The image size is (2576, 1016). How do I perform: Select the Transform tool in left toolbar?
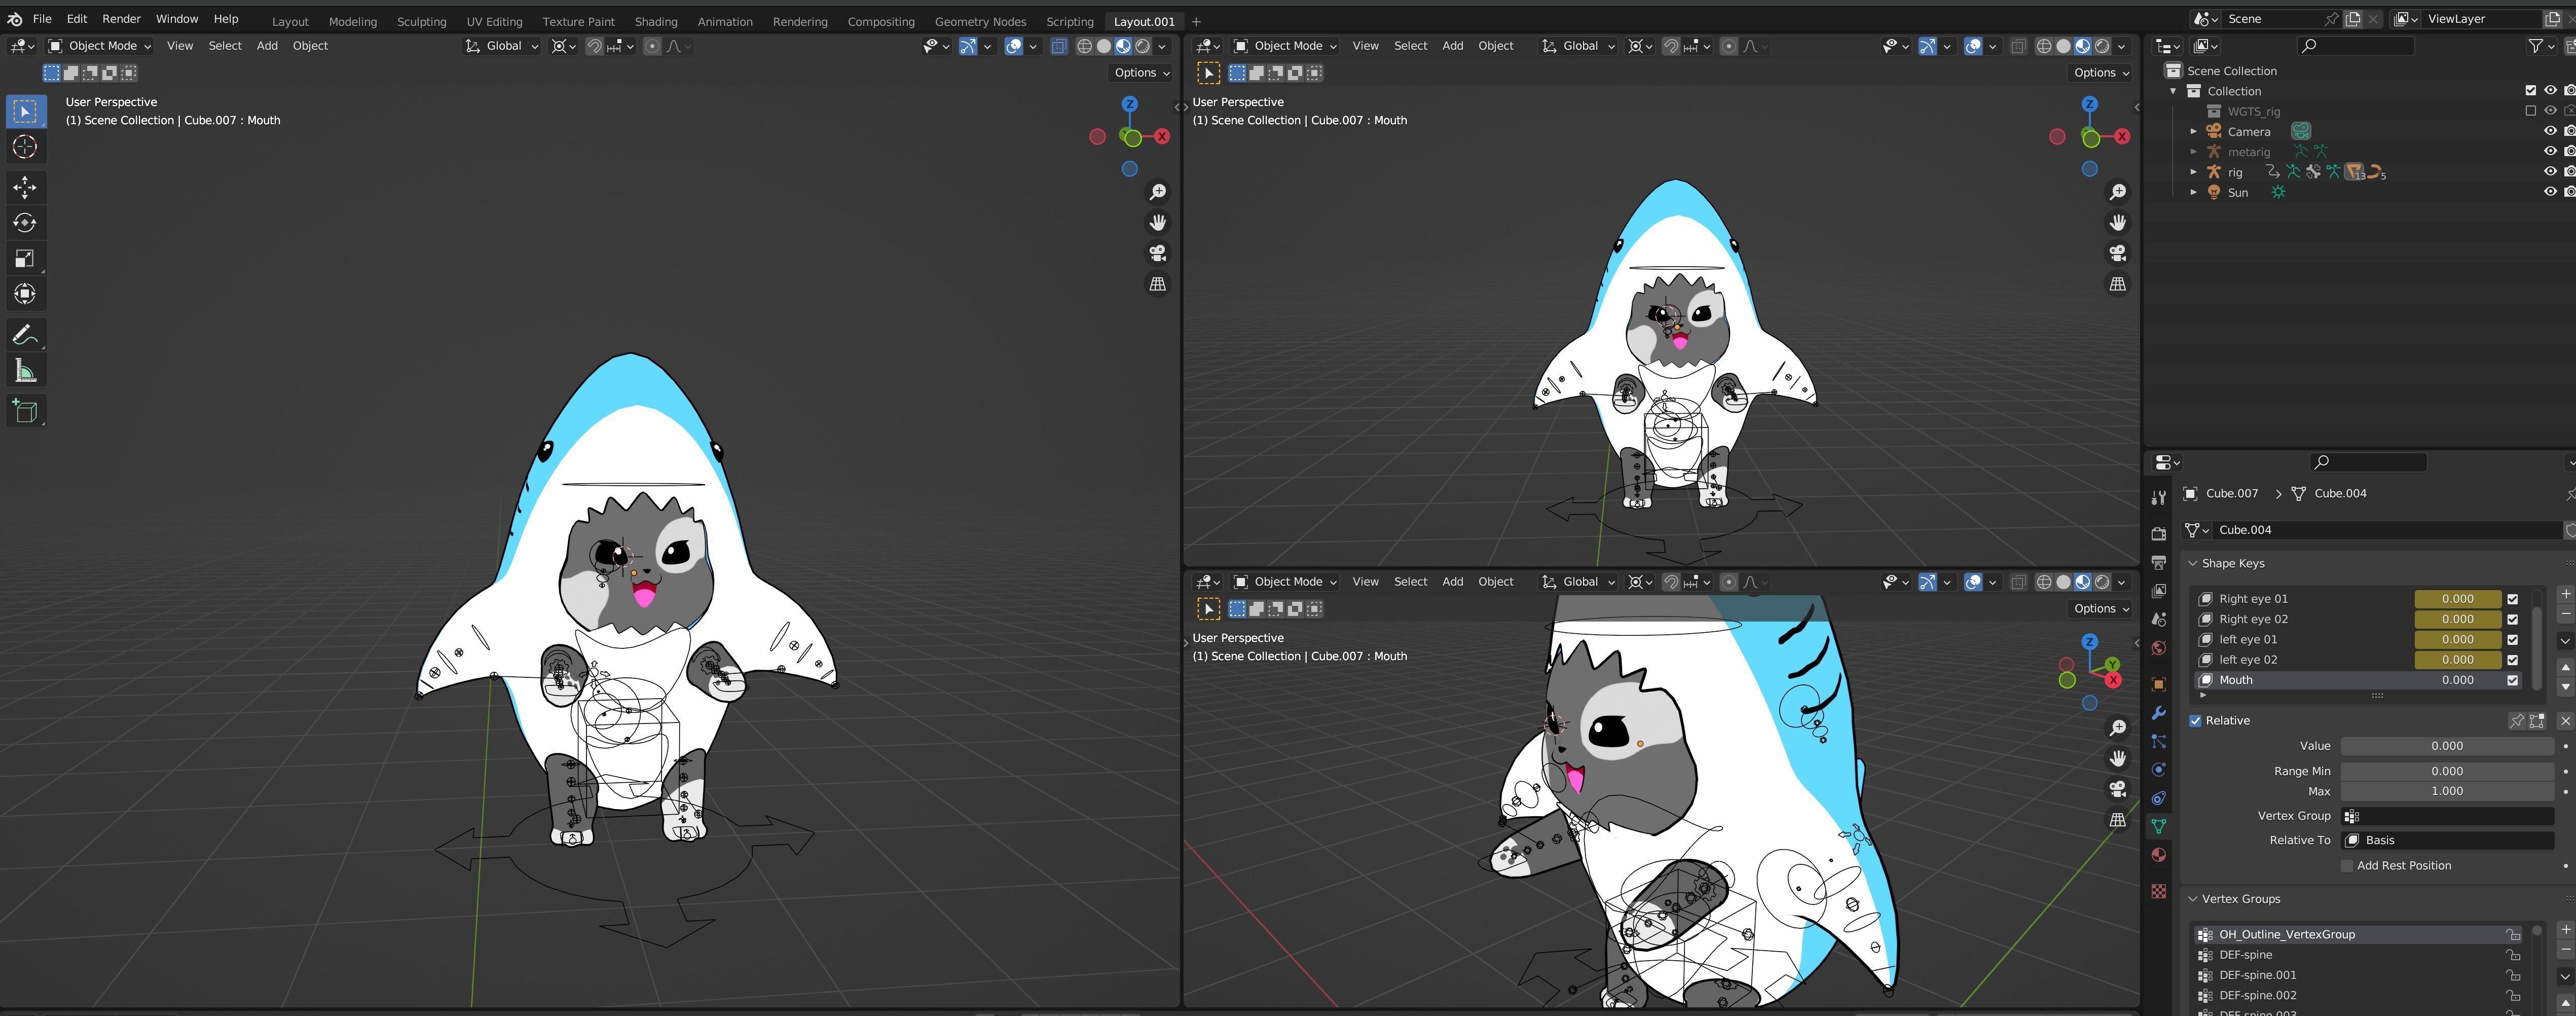point(25,294)
